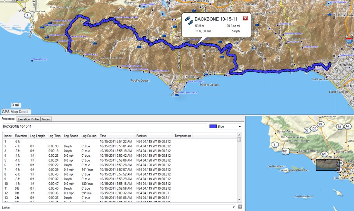This screenshot has width=354, height=211.
Task: Click the Mugu Canyon waypoint marker
Action: point(32,61)
